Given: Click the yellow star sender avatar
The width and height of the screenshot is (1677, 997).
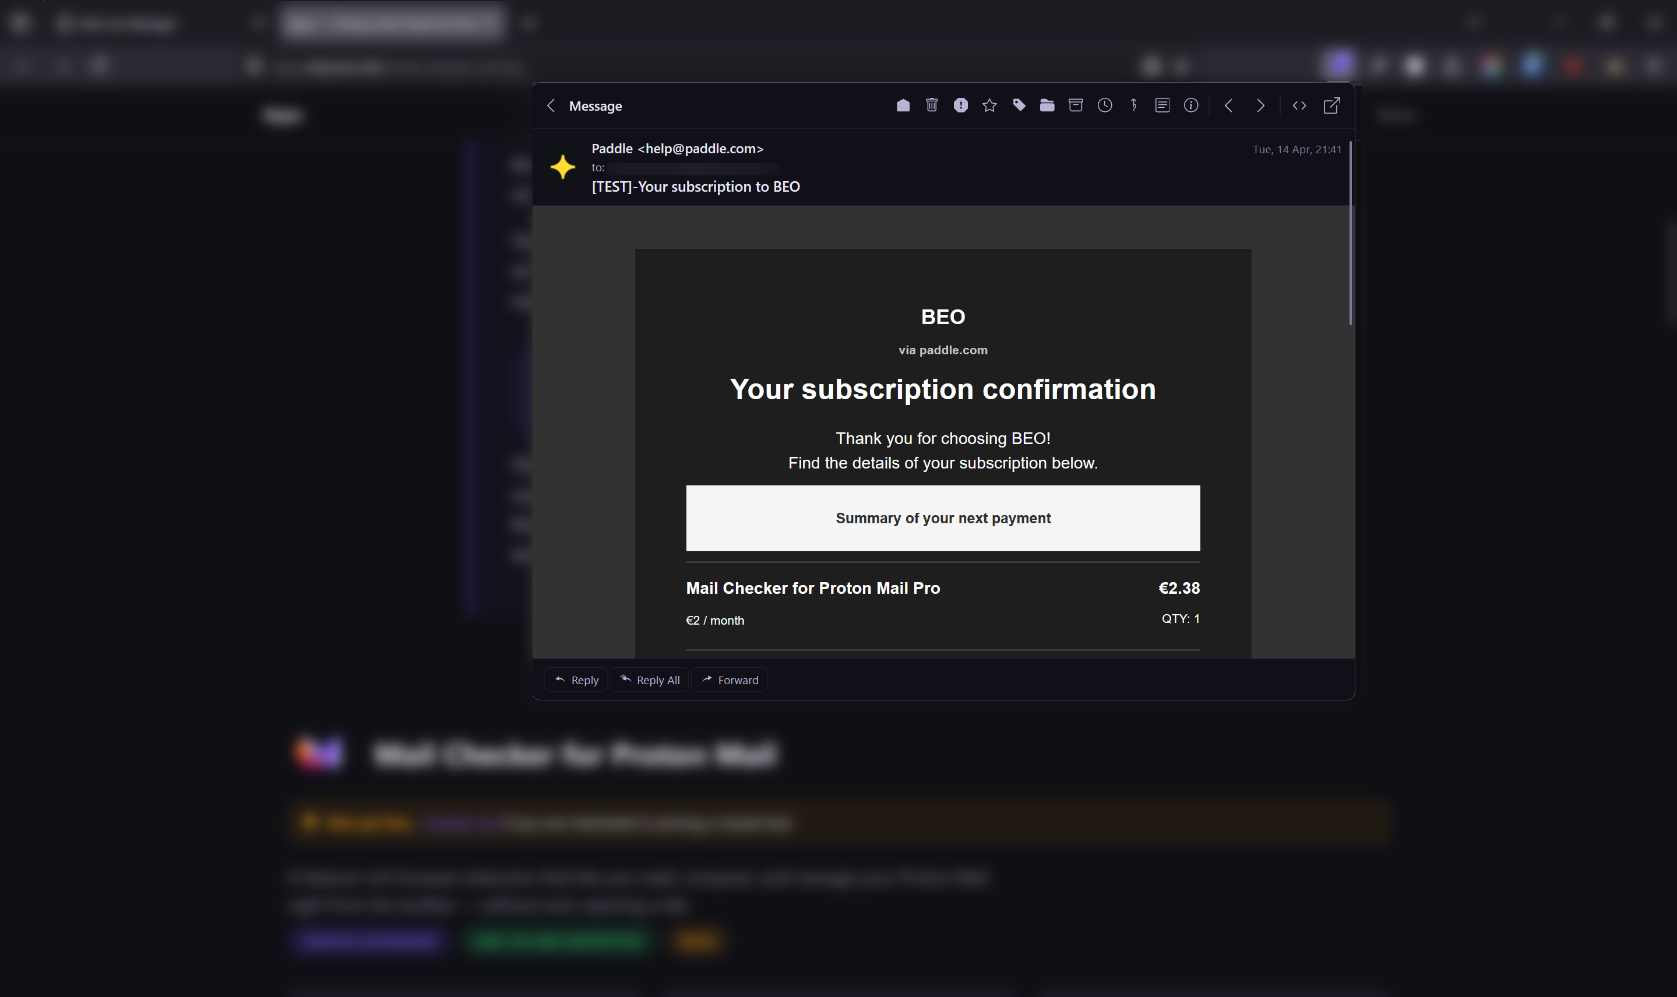Looking at the screenshot, I should coord(563,167).
